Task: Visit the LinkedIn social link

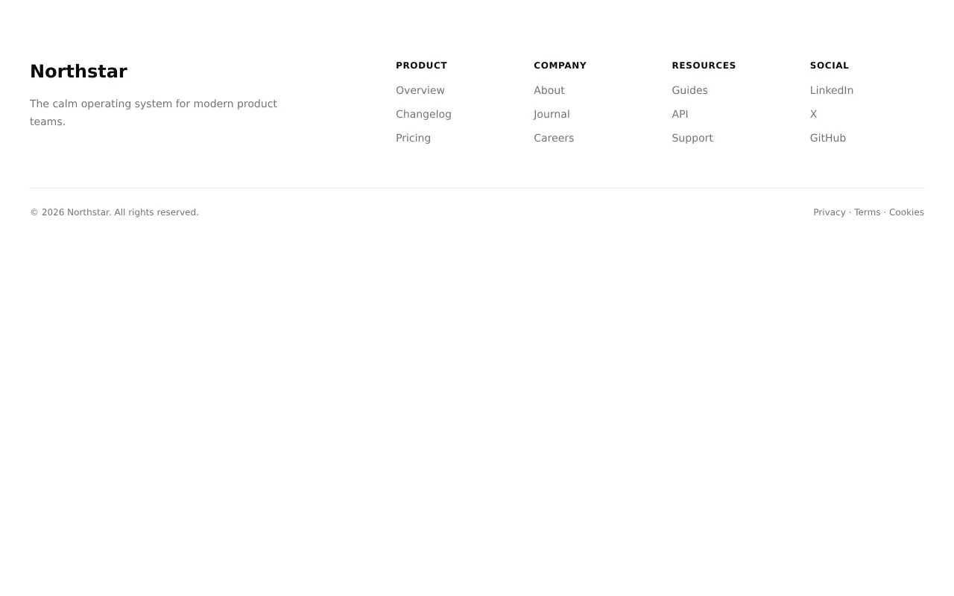Action: click(832, 90)
